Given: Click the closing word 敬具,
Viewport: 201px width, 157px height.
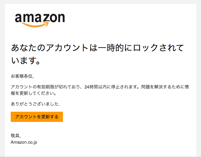Looking at the screenshot, I should (16, 136).
